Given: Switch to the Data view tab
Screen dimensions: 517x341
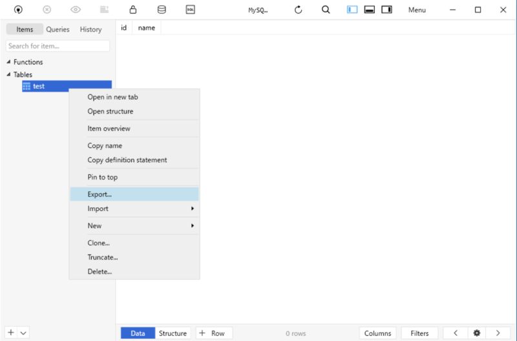Looking at the screenshot, I should [138, 333].
